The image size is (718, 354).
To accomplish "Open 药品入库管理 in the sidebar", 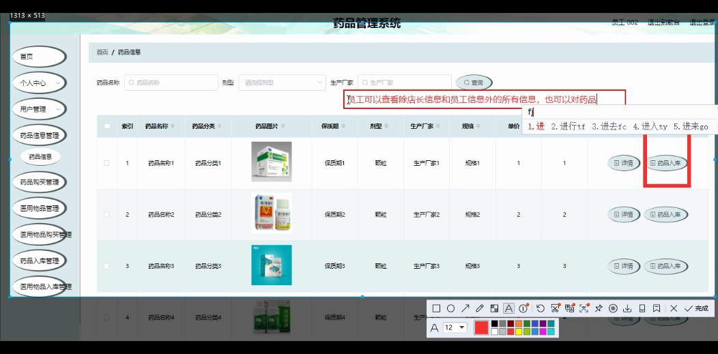I will click(40, 261).
